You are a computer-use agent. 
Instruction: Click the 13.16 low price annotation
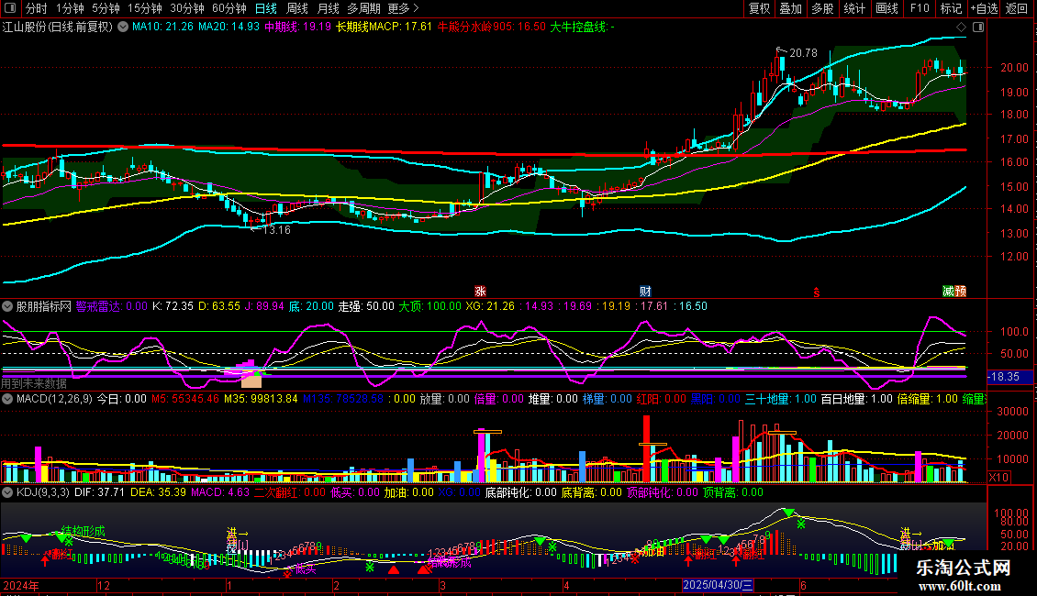tap(276, 230)
